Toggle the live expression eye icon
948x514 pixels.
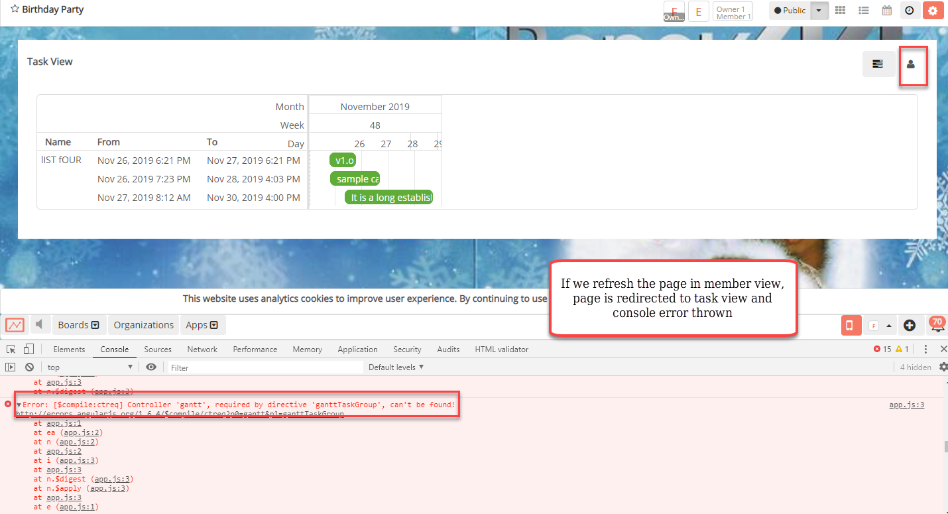point(152,367)
